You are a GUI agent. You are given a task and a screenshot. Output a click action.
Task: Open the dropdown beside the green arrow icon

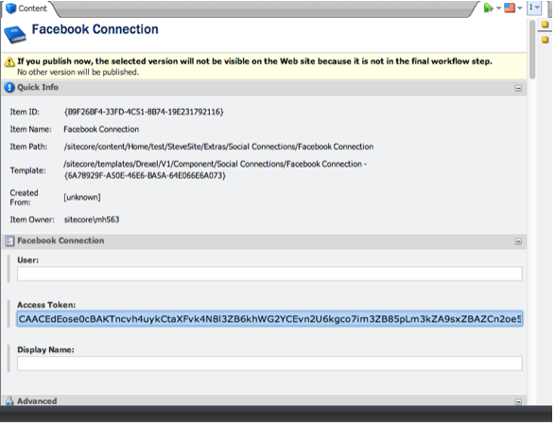(x=498, y=9)
